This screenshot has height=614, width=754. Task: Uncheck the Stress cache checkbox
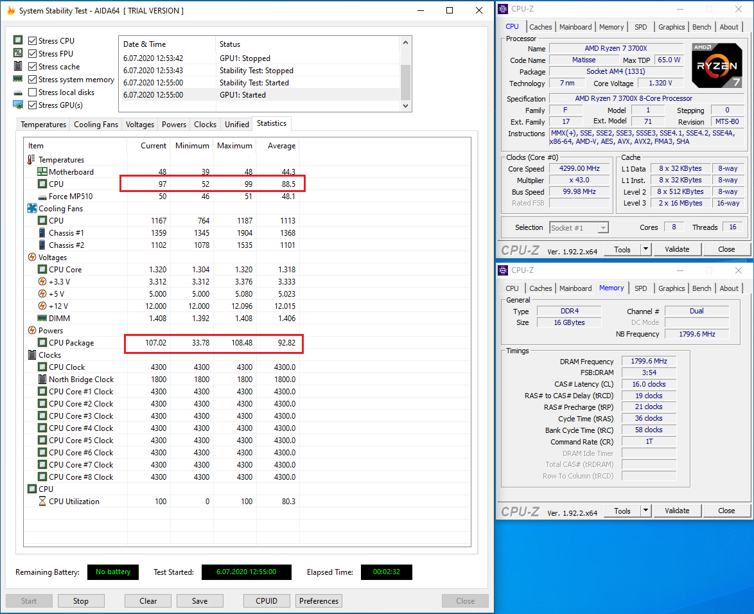32,66
